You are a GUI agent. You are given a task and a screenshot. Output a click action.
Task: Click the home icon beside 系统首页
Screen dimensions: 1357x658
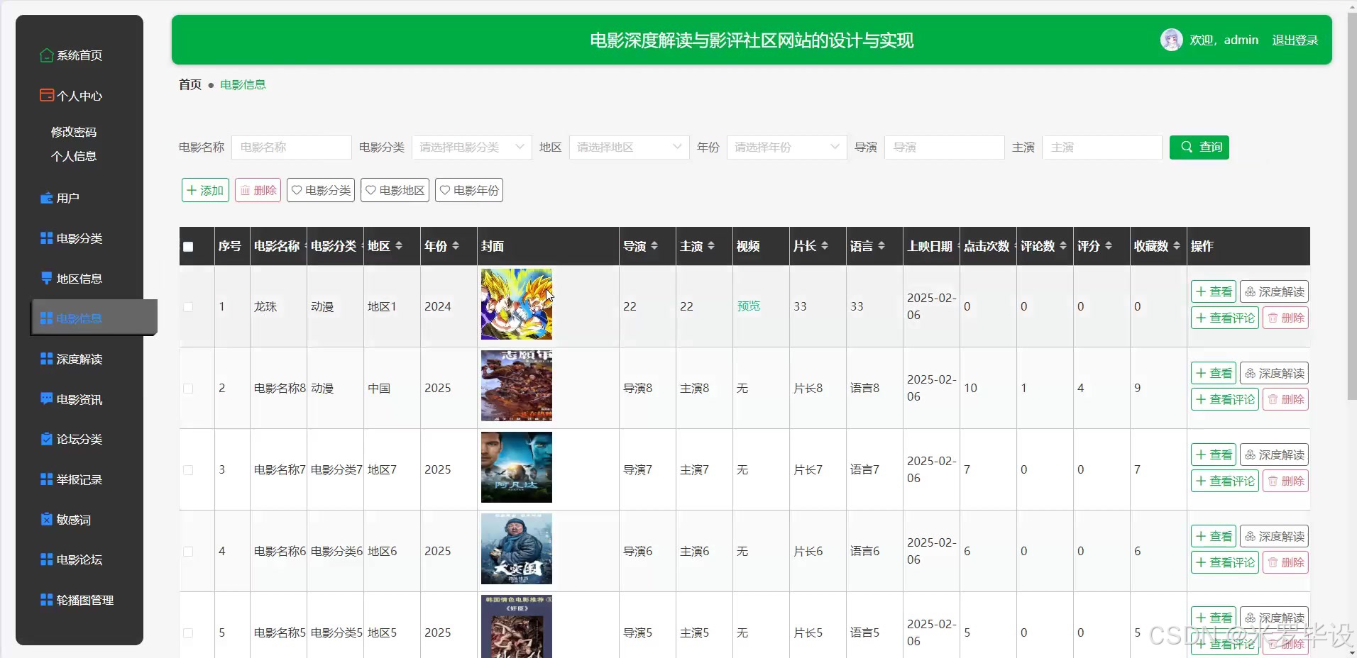(x=47, y=55)
